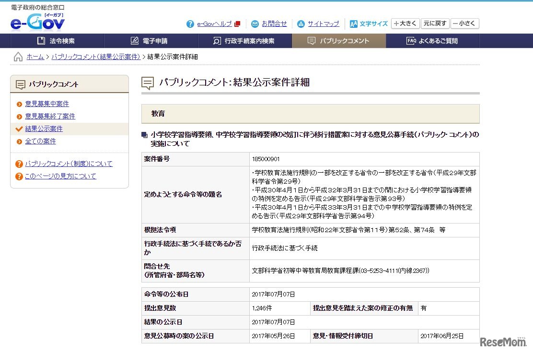Screen dimensions: 533x353
Task: Click the question icon beside このページの見方について
Action: click(x=19, y=176)
